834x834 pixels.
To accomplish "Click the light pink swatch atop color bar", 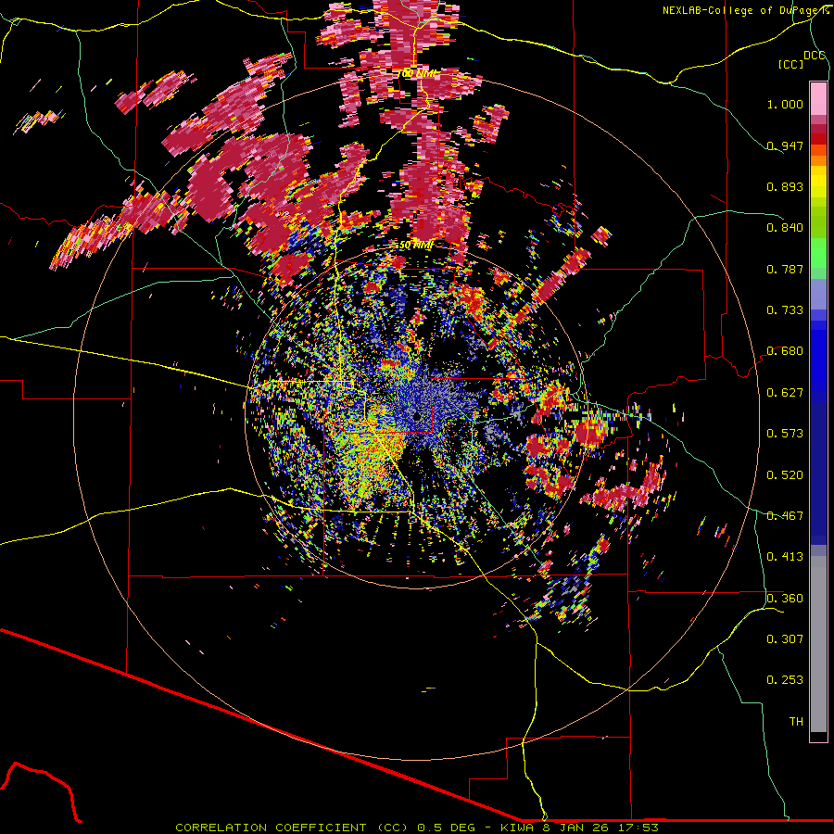I will 818,98.
